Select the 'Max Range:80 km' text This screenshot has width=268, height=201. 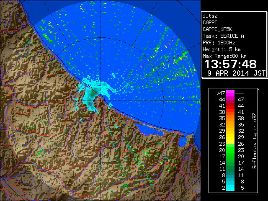point(224,56)
